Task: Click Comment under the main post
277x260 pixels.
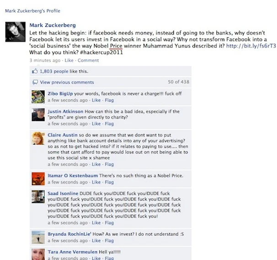Action: pos(88,60)
